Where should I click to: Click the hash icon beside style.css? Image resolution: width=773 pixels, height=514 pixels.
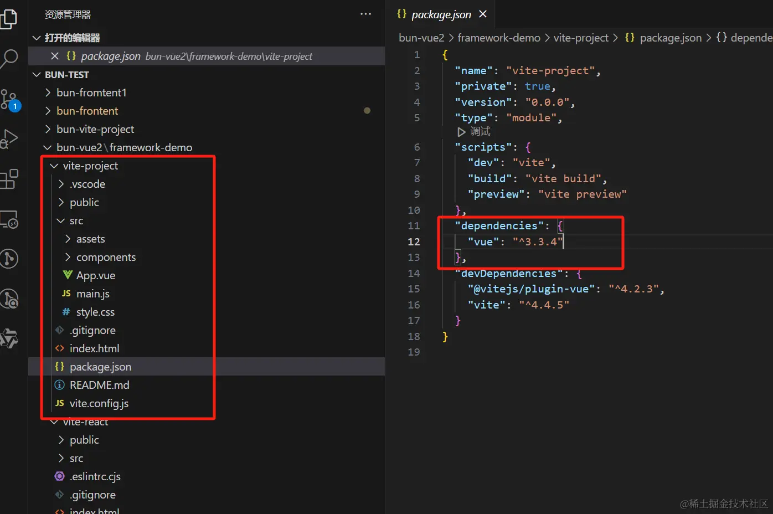tap(66, 312)
